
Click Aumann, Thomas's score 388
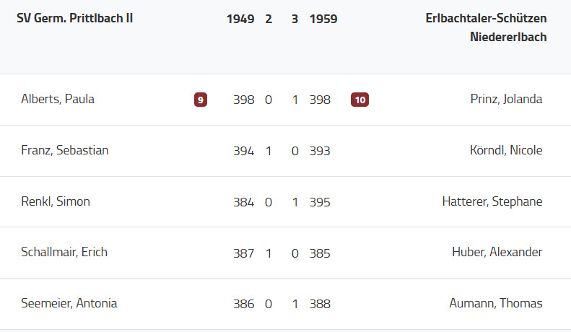tap(320, 304)
